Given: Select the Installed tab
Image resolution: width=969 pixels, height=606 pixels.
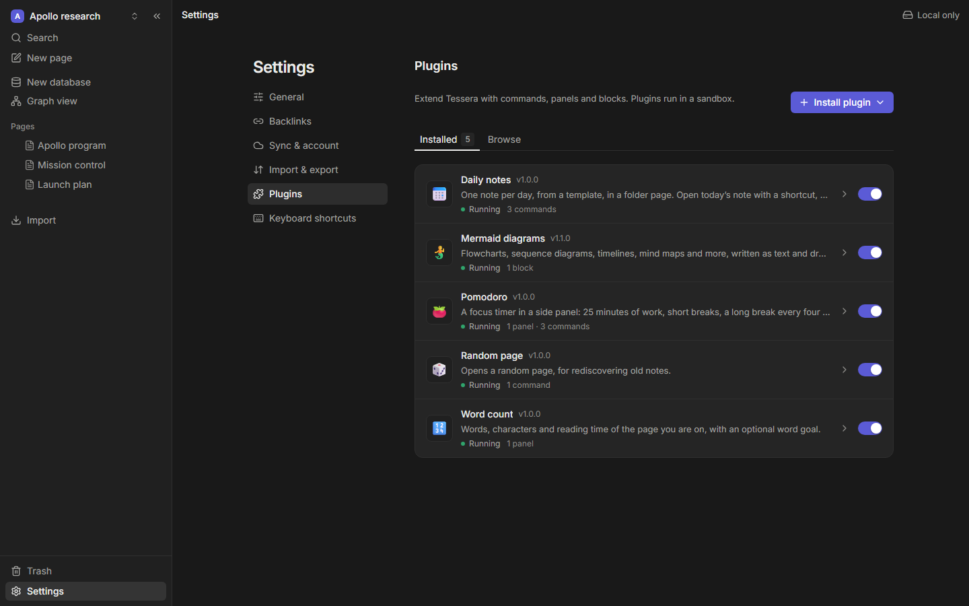Looking at the screenshot, I should 447,139.
